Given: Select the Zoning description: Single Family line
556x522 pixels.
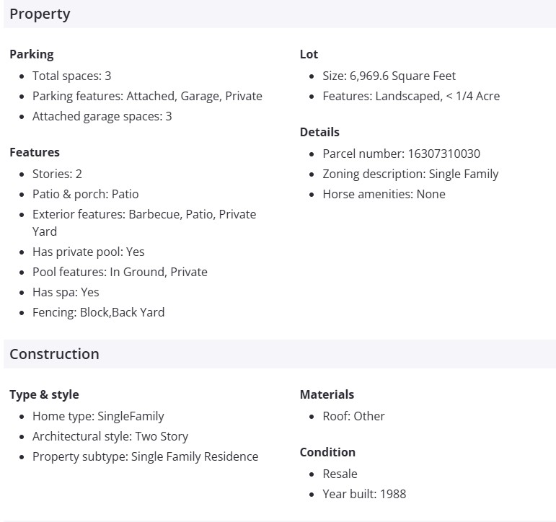Looking at the screenshot, I should point(410,174).
